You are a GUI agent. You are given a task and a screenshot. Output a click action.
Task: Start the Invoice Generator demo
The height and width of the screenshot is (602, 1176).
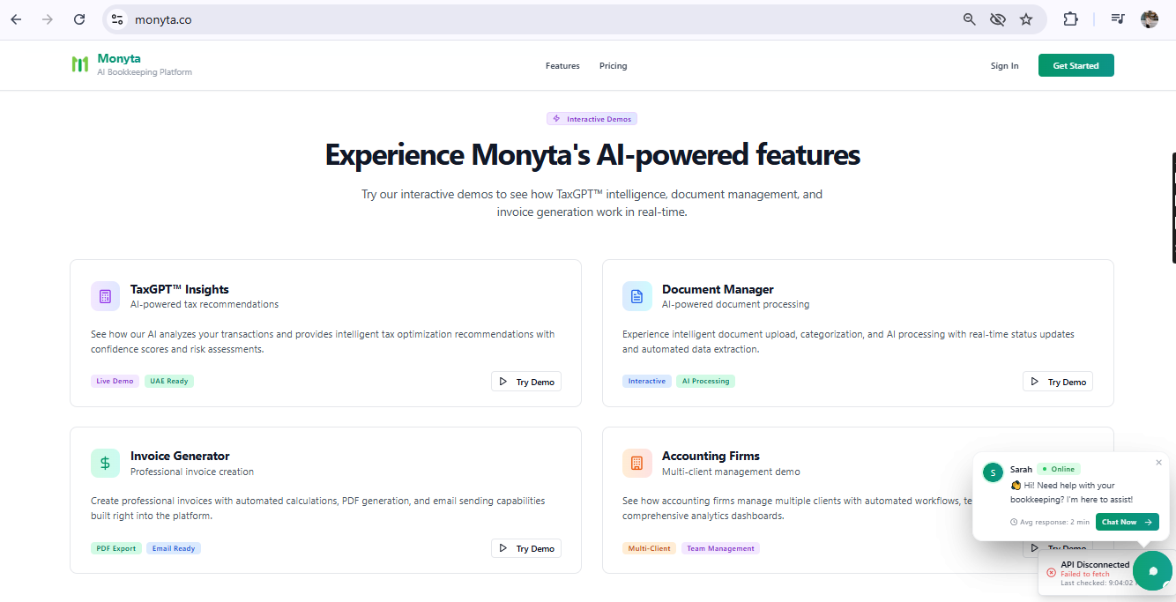click(526, 548)
